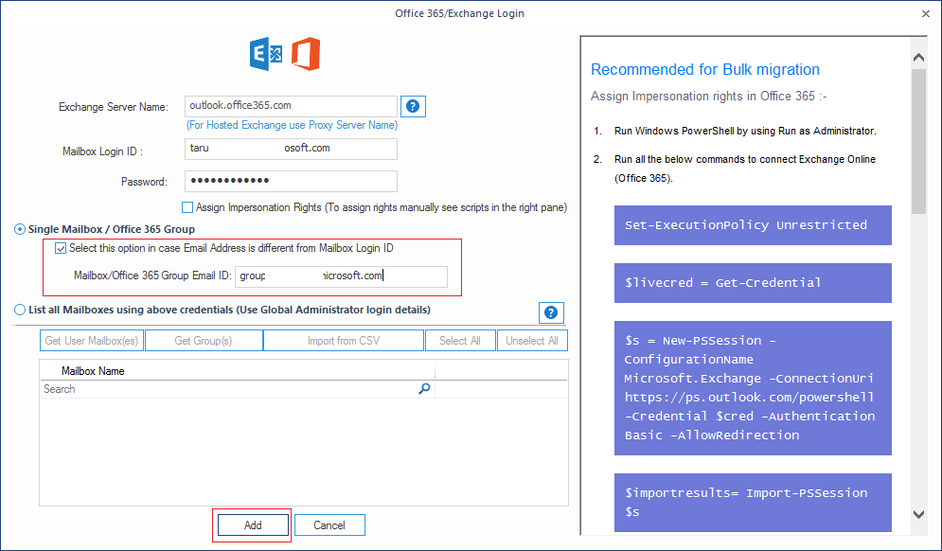Click the New-PSSession command block

point(753,388)
